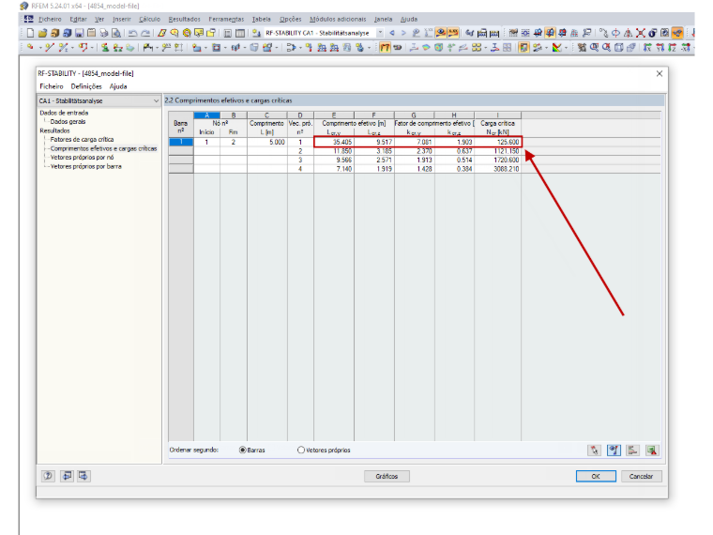Click the Barra nº row 1 header cell
This screenshot has width=713, height=535.
point(181,142)
